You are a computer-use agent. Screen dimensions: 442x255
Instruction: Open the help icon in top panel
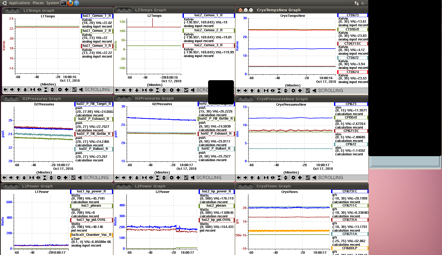76,3
